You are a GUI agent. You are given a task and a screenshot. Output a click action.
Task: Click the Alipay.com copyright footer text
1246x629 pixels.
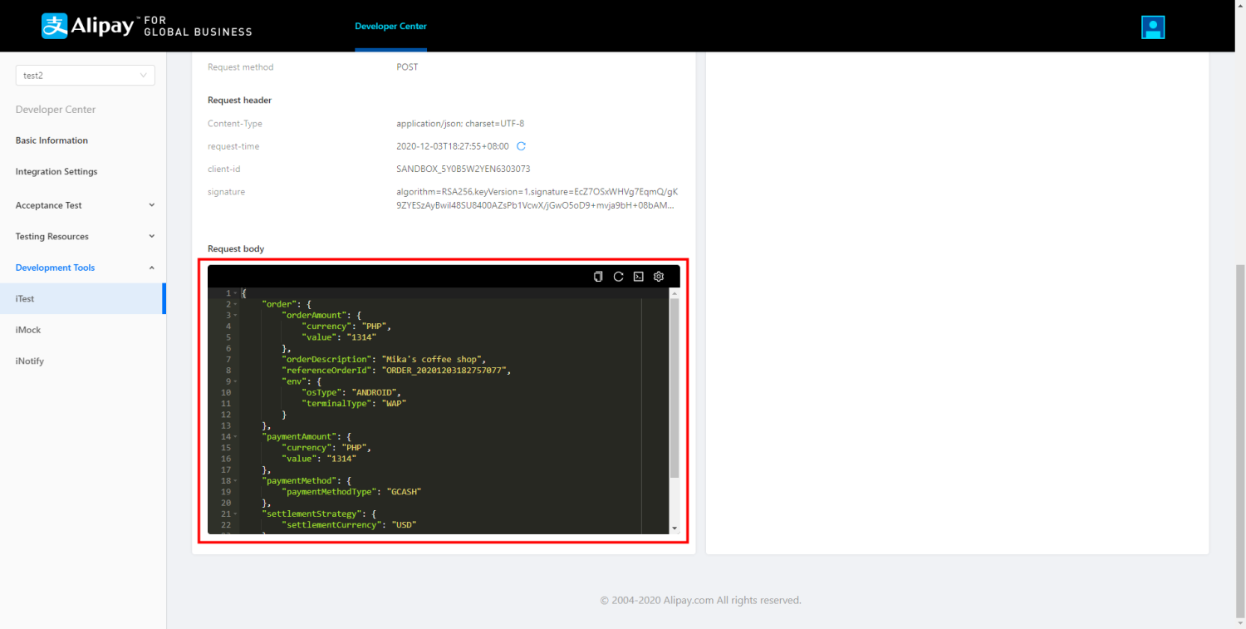[700, 600]
